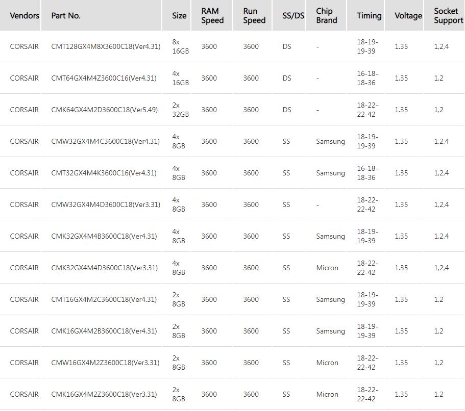Select part number CMW32GX4M4C3600C18(Ver4.31)
The image size is (465, 411).
pyautogui.click(x=105, y=141)
